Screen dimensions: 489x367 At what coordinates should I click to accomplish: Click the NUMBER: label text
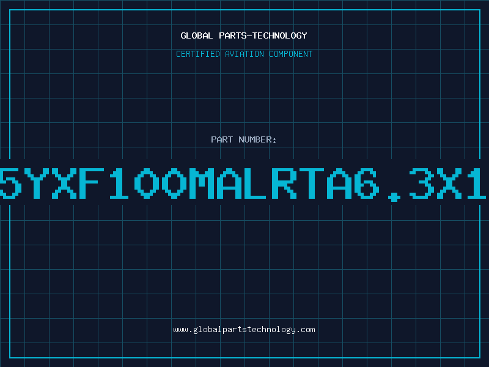(257, 139)
